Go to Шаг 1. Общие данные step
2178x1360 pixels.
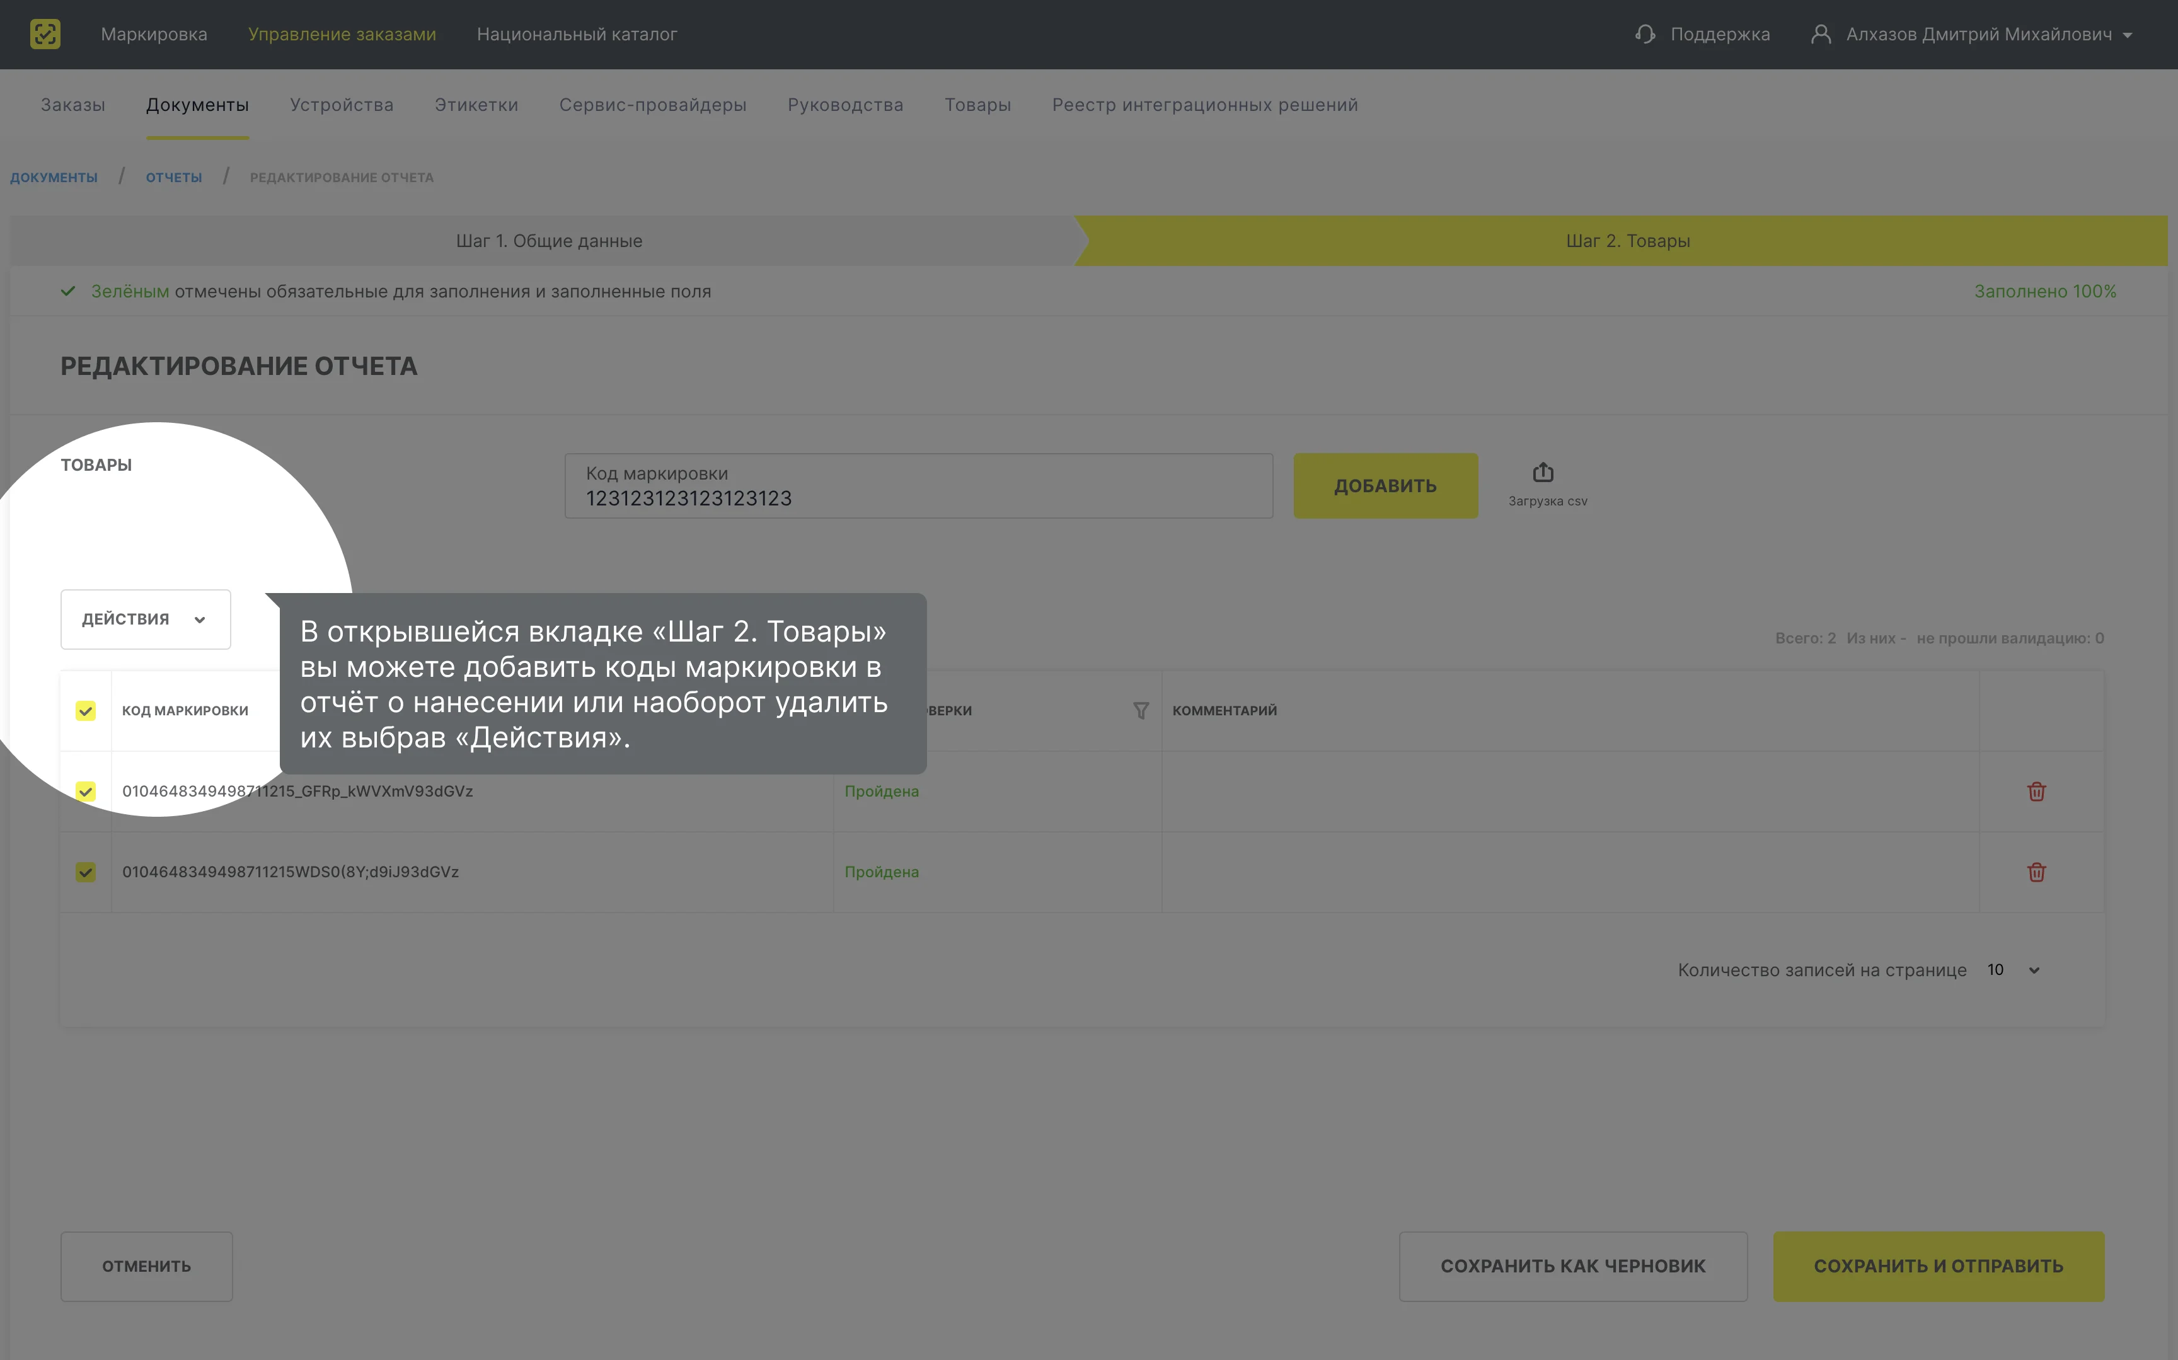coord(548,240)
